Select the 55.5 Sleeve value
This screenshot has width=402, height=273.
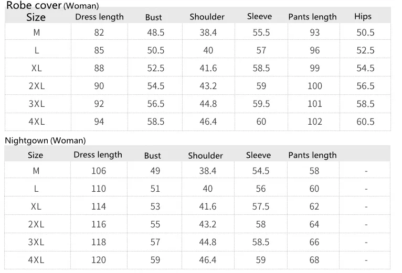pos(261,32)
